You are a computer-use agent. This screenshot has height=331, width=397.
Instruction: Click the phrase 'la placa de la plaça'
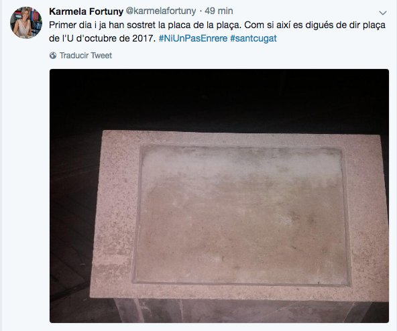coord(198,25)
